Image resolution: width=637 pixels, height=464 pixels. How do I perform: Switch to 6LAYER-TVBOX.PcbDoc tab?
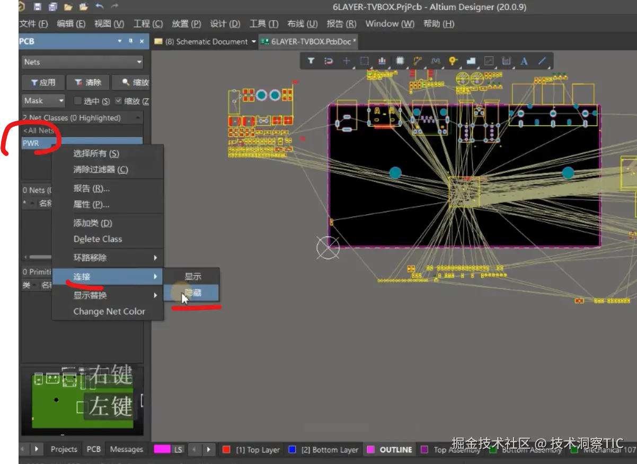tap(307, 42)
